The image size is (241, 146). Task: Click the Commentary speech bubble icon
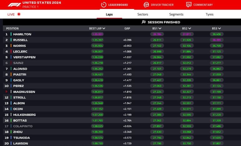point(189,5)
